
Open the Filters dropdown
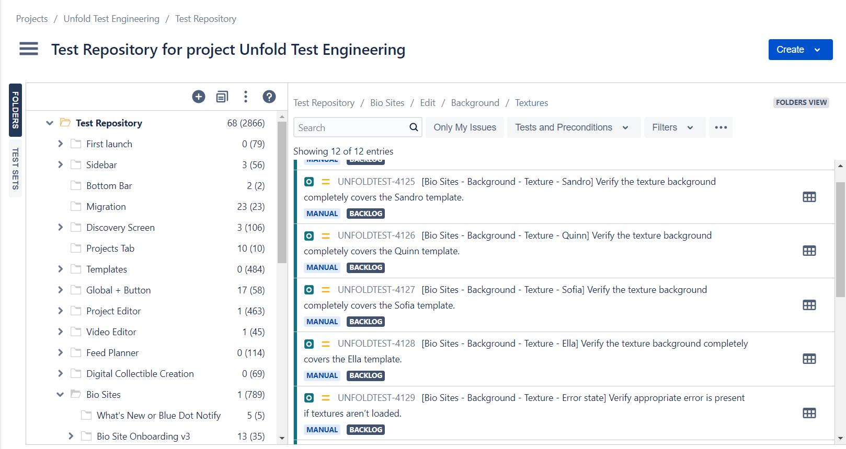674,127
